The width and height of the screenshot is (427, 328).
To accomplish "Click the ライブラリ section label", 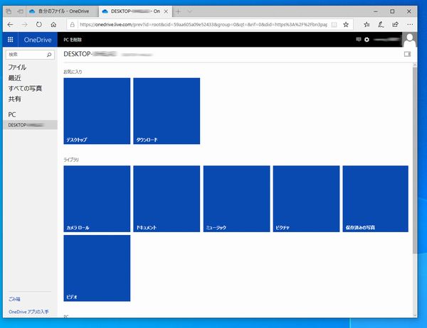I will (x=71, y=160).
